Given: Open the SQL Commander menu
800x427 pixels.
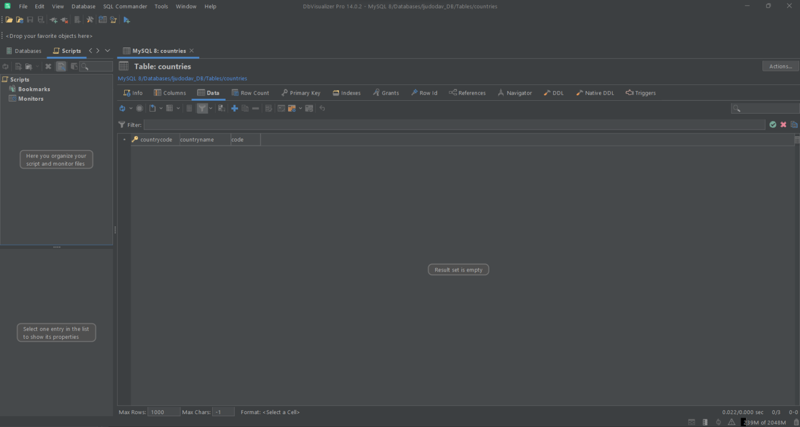Looking at the screenshot, I should pos(125,6).
